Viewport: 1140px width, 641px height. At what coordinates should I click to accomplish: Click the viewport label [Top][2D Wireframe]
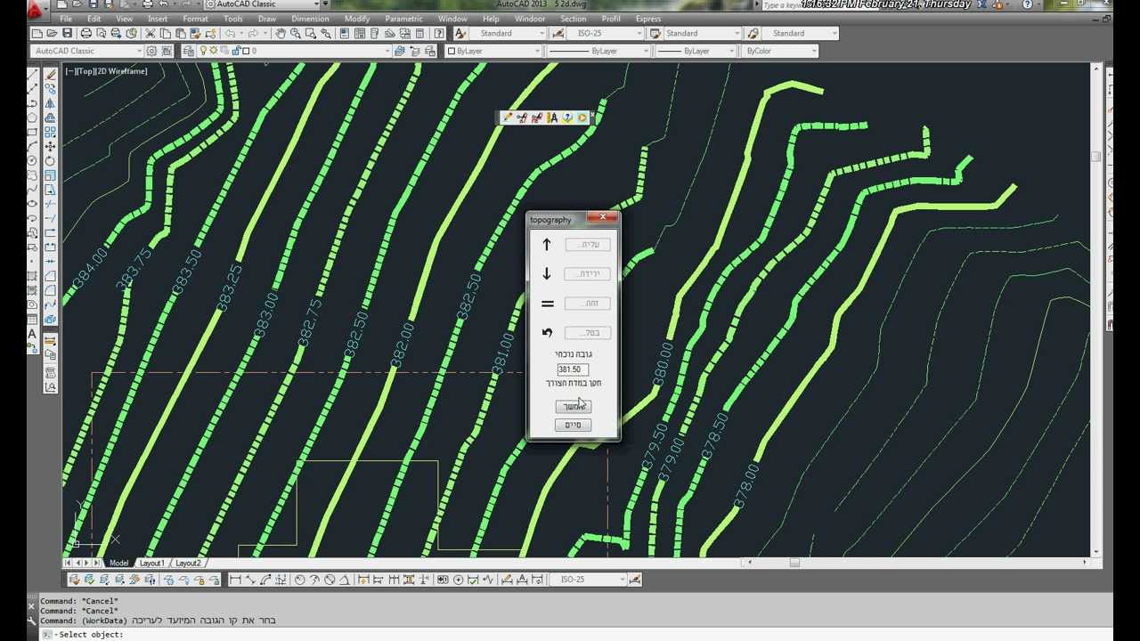[107, 71]
